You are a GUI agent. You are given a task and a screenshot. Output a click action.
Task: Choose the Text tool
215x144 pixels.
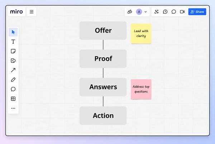pyautogui.click(x=13, y=42)
